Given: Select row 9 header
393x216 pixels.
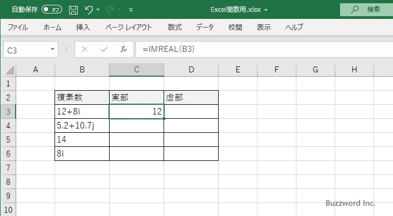Looking at the screenshot, I should pos(8,195).
